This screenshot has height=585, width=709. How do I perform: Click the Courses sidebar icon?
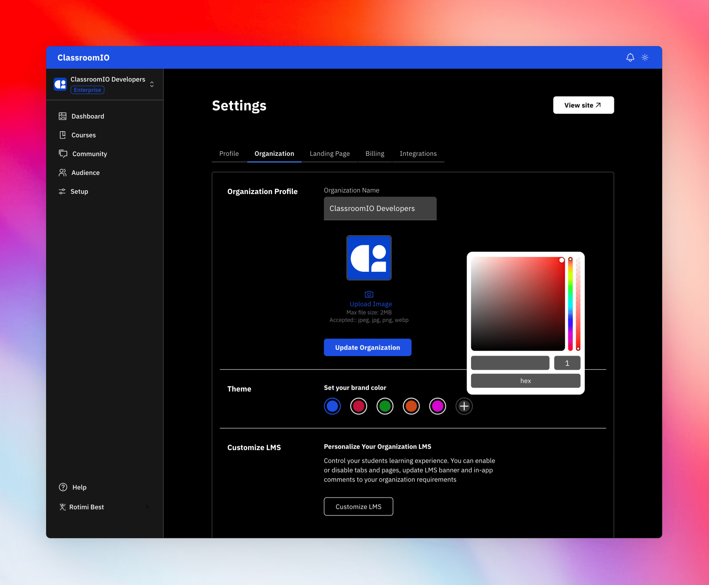click(x=62, y=134)
